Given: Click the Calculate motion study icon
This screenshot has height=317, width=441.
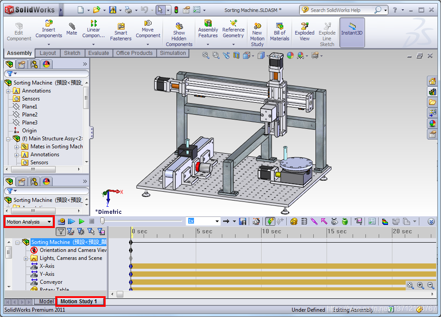Looking at the screenshot, I should coord(61,222).
